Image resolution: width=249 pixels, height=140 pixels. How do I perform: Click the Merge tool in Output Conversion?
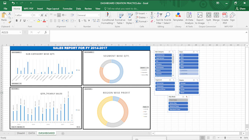point(216,18)
